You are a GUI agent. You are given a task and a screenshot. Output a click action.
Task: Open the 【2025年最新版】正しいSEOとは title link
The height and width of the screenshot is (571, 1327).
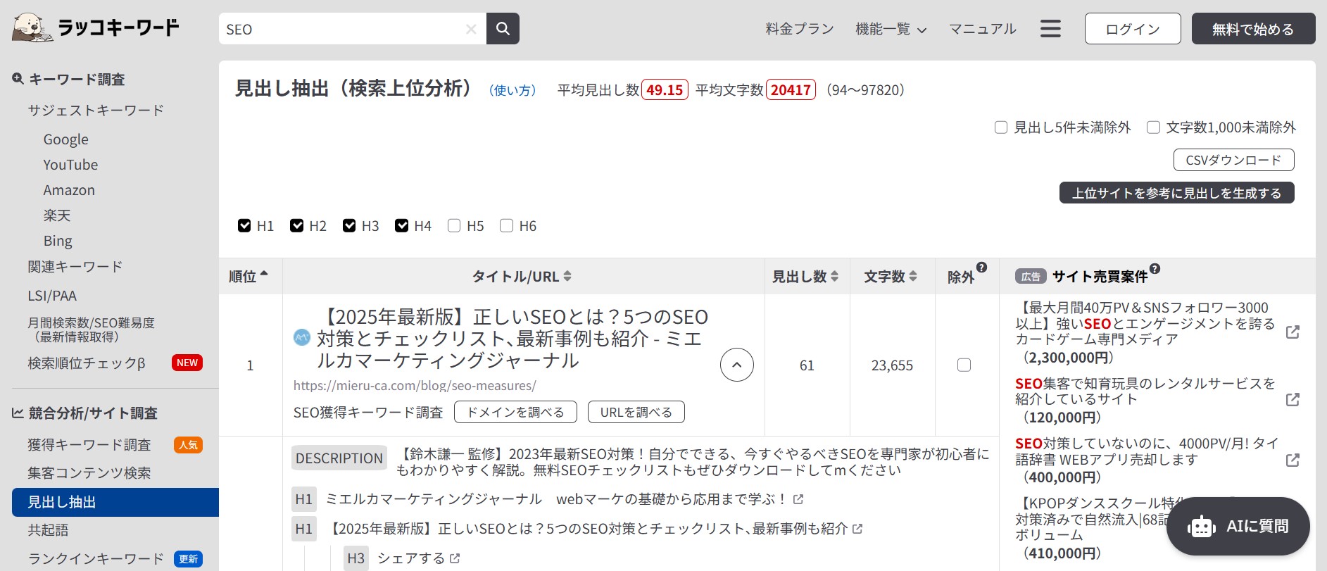pos(512,339)
